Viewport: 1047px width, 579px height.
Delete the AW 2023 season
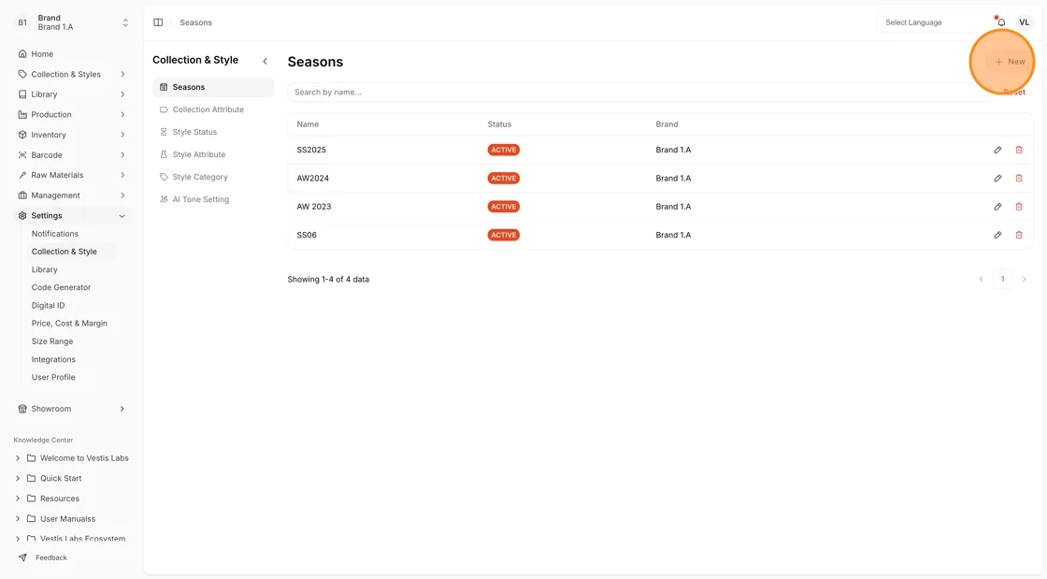[1019, 207]
